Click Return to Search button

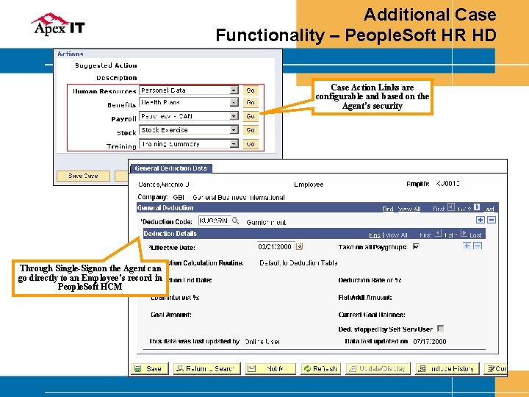(x=206, y=368)
